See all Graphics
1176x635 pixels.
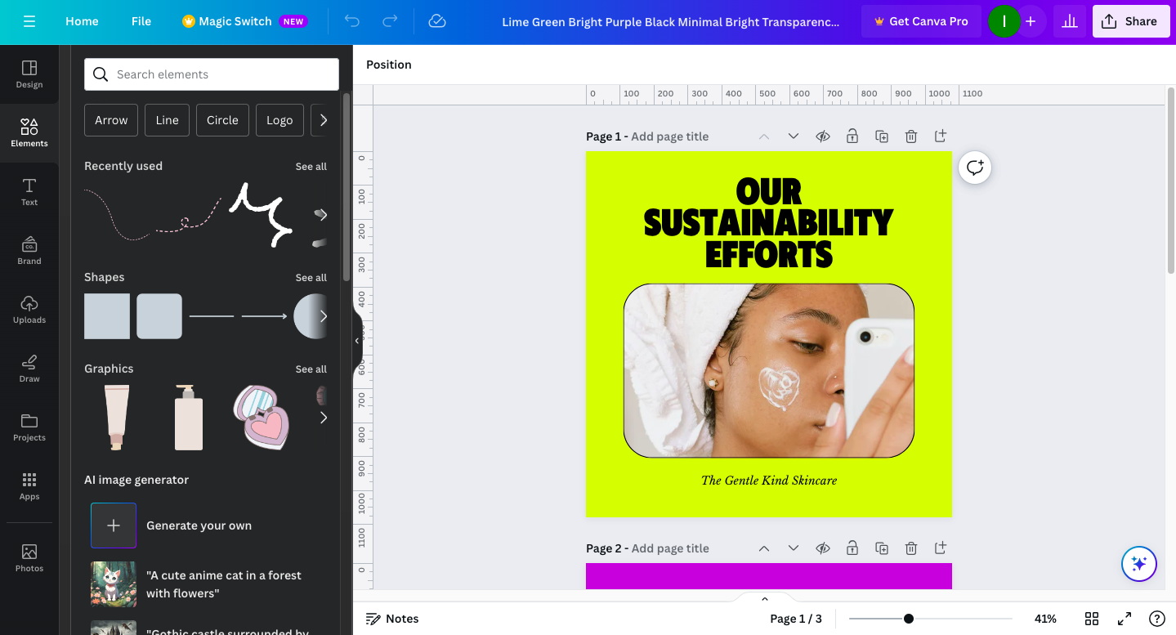[x=311, y=369]
